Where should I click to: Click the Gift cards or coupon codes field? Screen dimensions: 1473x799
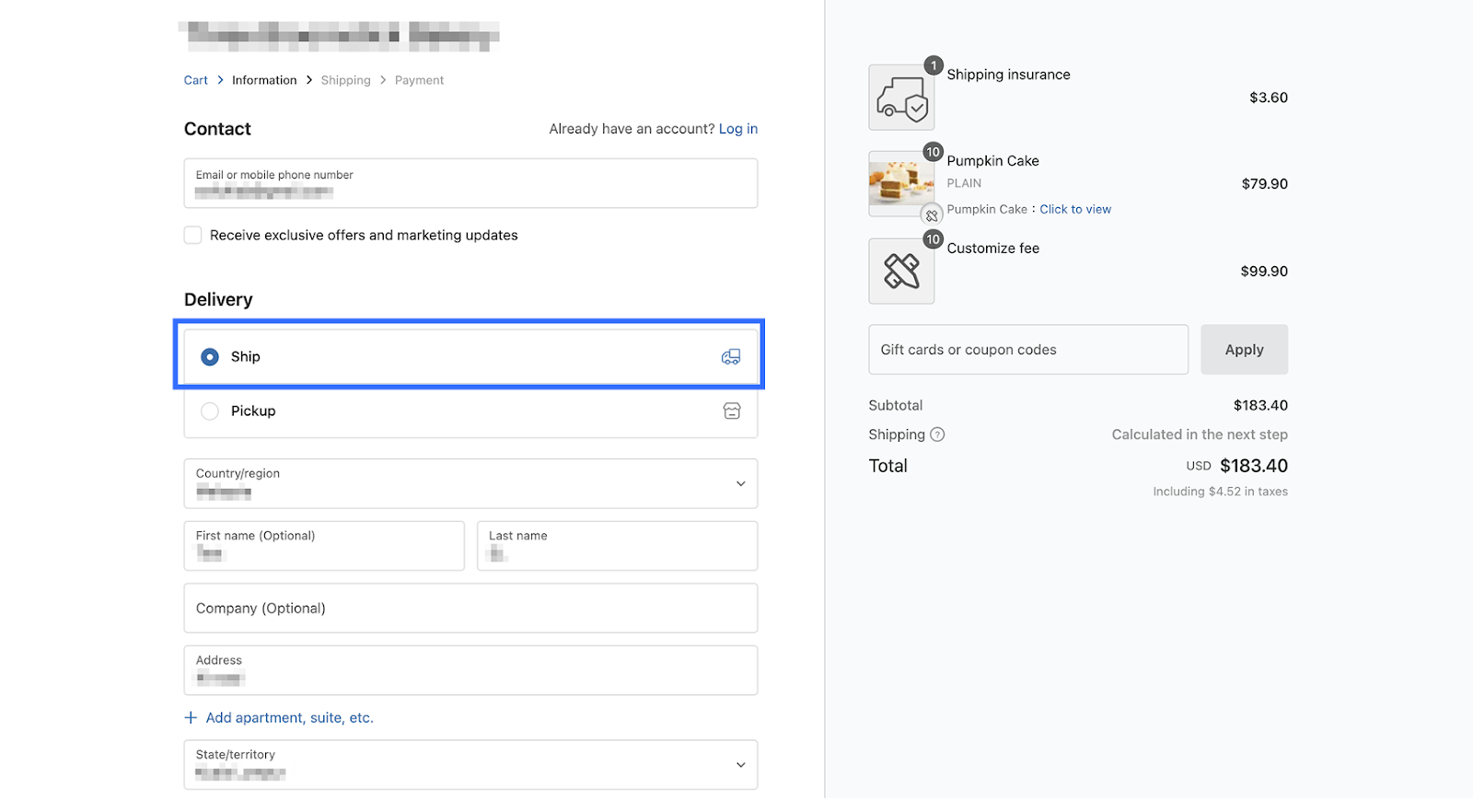1027,350
